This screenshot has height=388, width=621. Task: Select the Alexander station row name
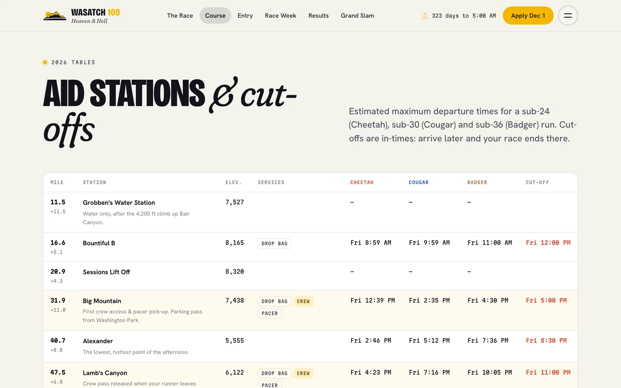coord(98,341)
